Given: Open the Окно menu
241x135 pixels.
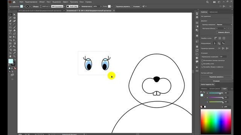Looking at the screenshot, I should point(81,2).
